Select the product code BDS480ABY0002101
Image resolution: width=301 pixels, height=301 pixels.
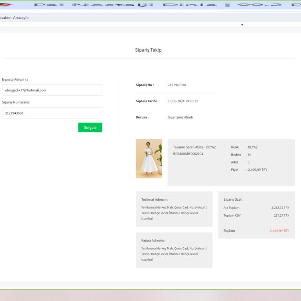click(188, 154)
